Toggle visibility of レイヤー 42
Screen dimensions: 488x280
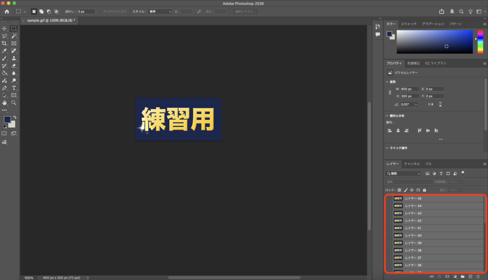[388, 221]
